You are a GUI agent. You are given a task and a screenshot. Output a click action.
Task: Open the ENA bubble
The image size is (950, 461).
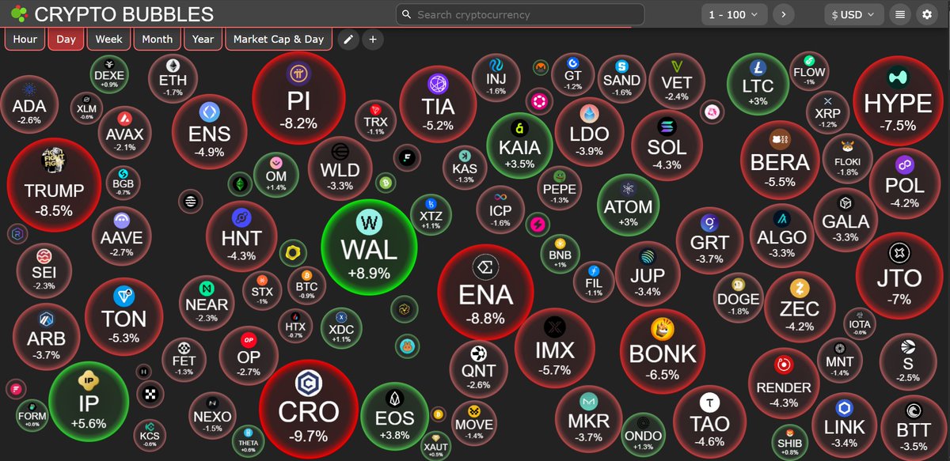(485, 292)
